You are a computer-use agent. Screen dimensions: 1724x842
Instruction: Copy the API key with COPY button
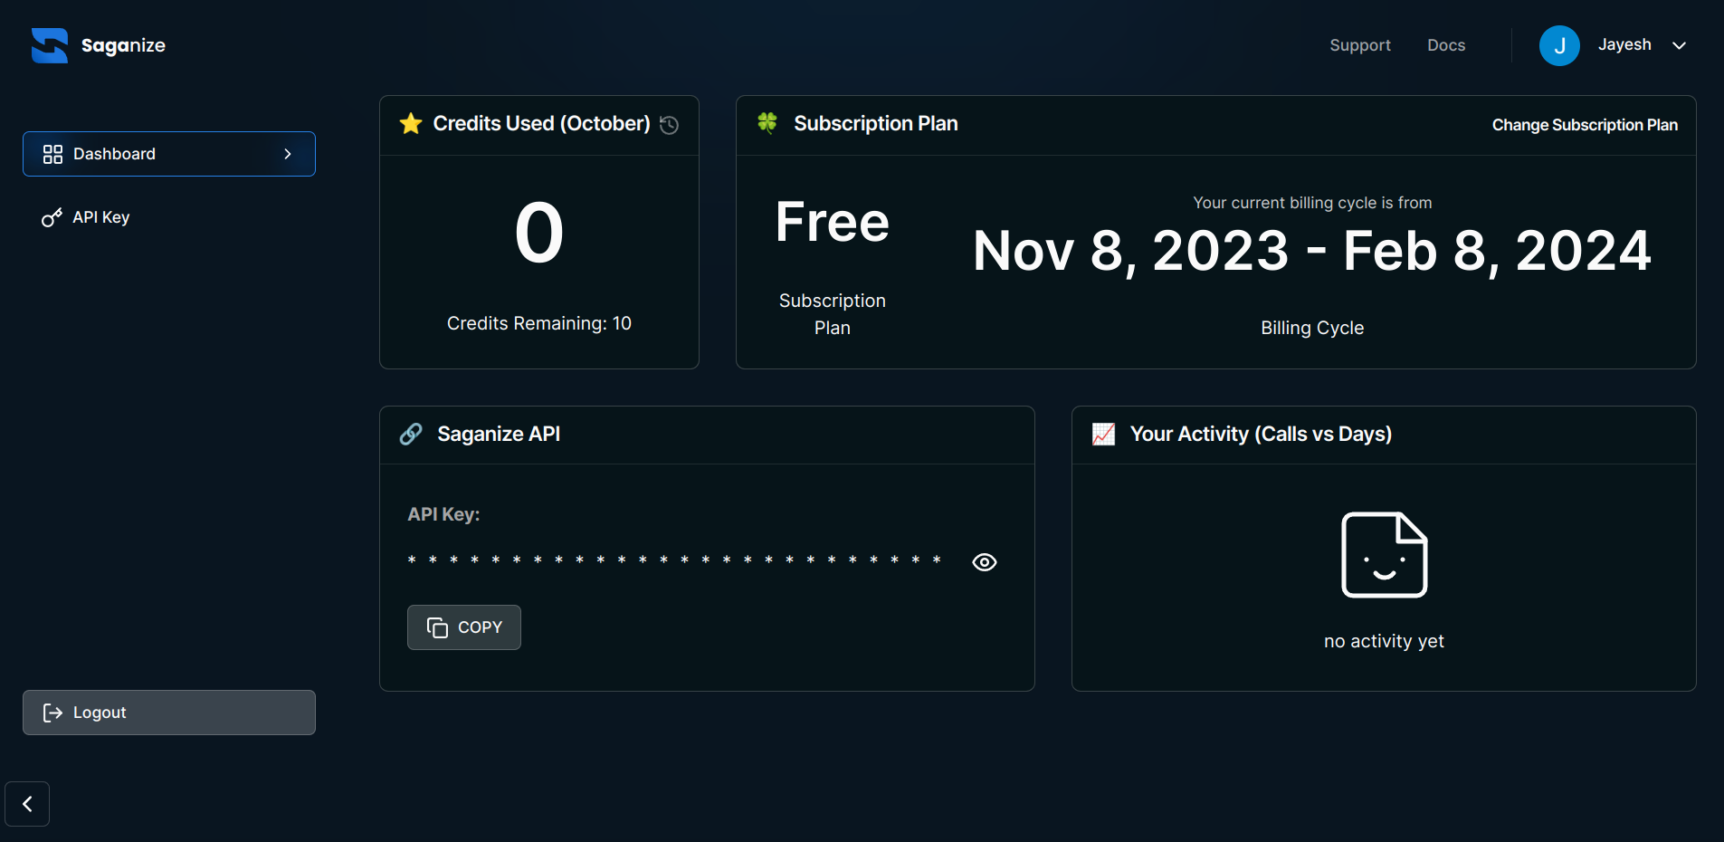464,627
